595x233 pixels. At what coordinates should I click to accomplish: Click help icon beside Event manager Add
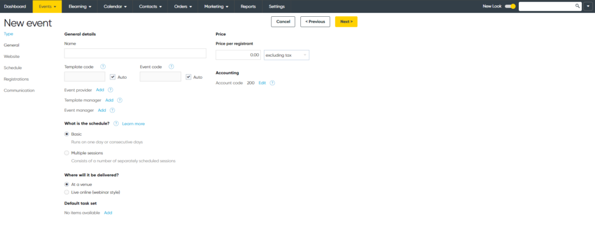coord(112,110)
